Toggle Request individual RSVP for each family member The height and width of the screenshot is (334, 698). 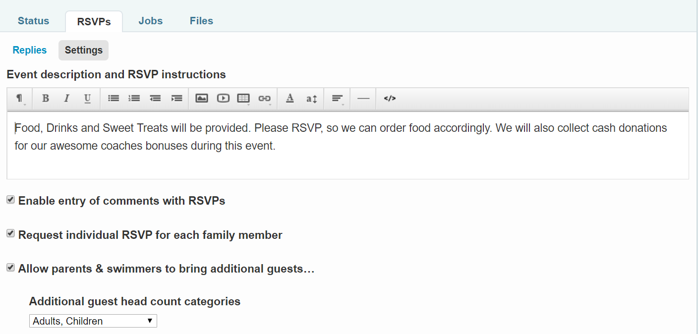click(10, 233)
